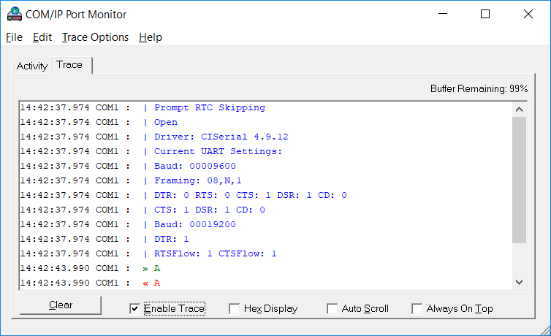
Task: Uncheck the Enable Trace checkbox
Action: click(x=134, y=309)
